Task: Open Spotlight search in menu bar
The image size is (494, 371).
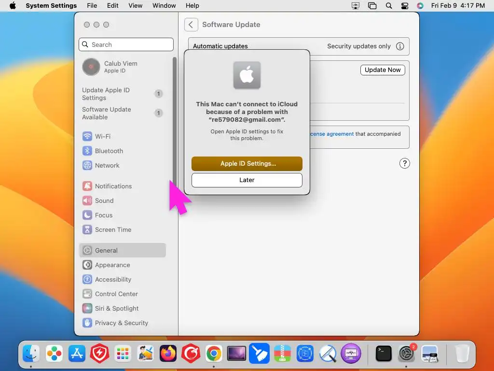Action: (389, 6)
